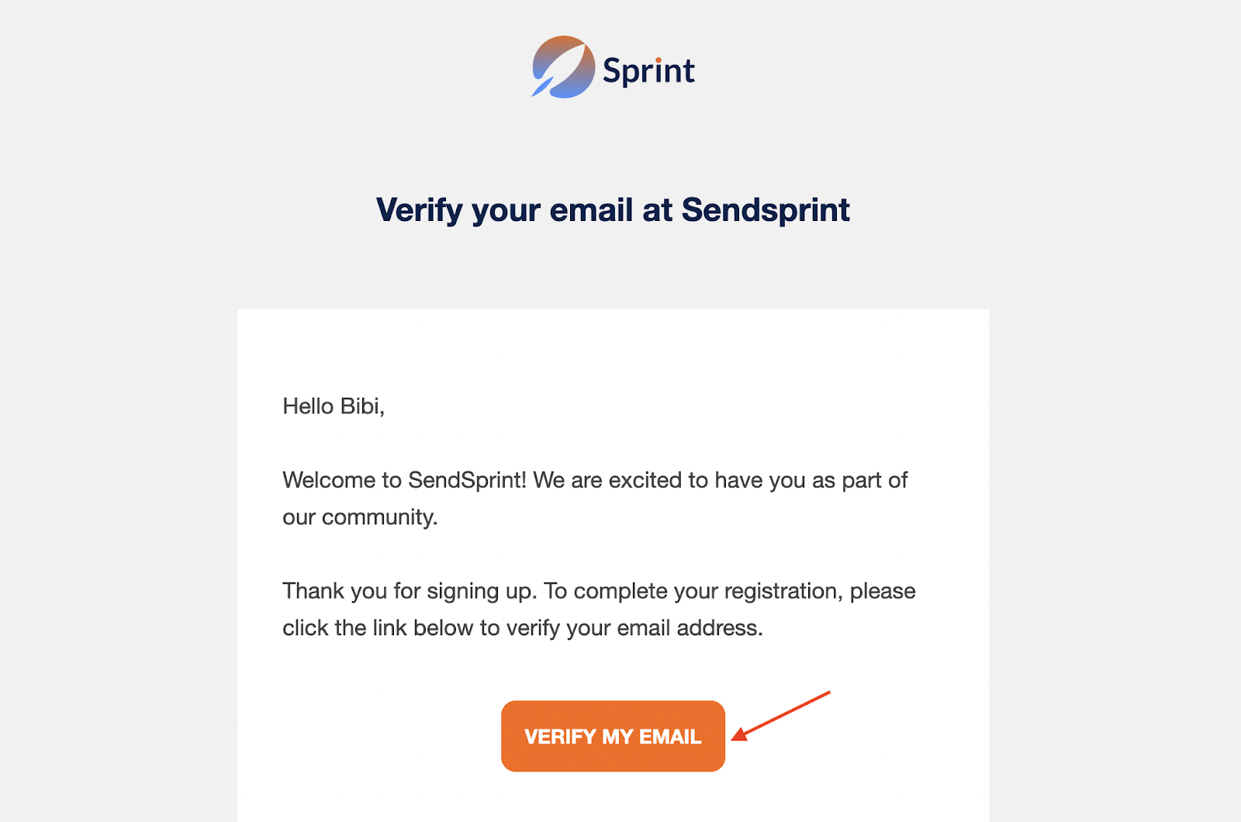Click the word 'EMAIL' on the orange button
The width and height of the screenshot is (1241, 822).
[x=670, y=737]
